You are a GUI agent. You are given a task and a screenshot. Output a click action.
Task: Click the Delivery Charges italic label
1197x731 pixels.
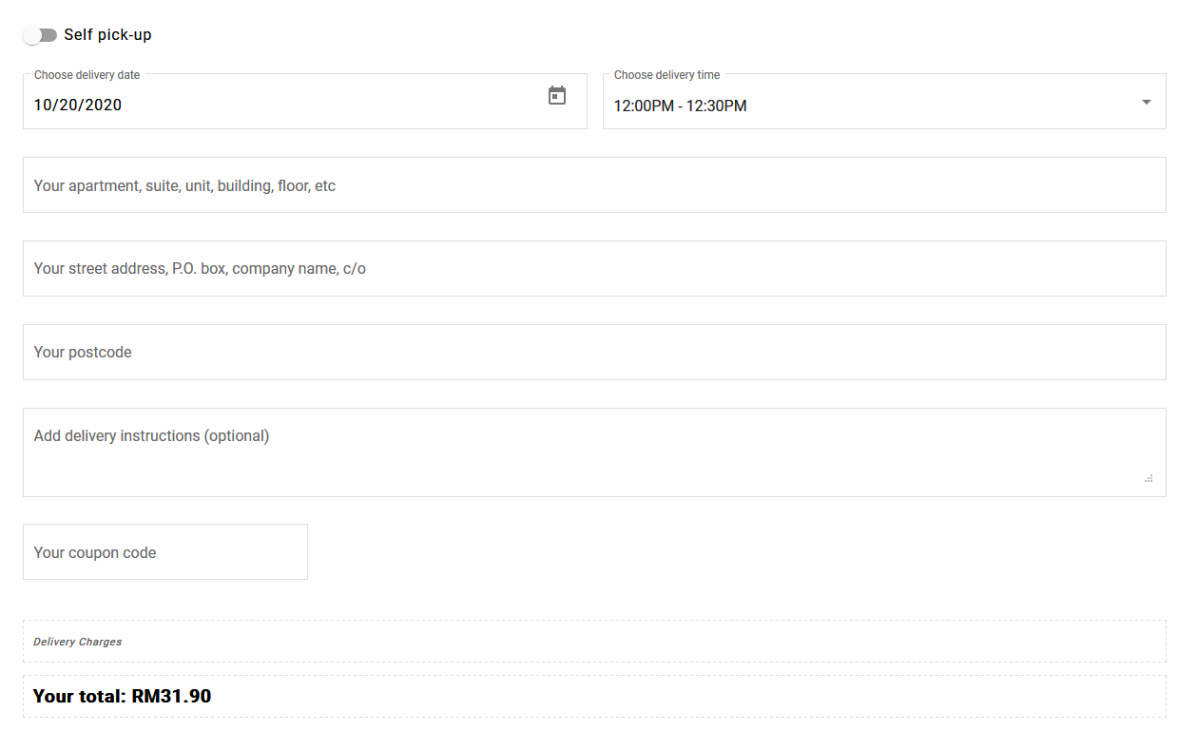tap(77, 642)
